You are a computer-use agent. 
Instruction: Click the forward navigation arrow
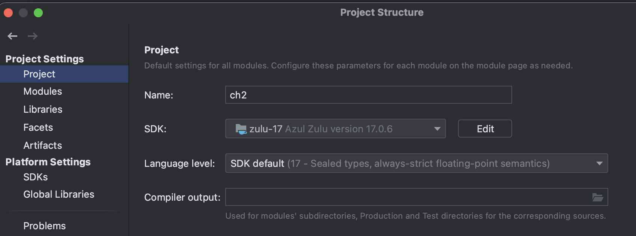(33, 36)
